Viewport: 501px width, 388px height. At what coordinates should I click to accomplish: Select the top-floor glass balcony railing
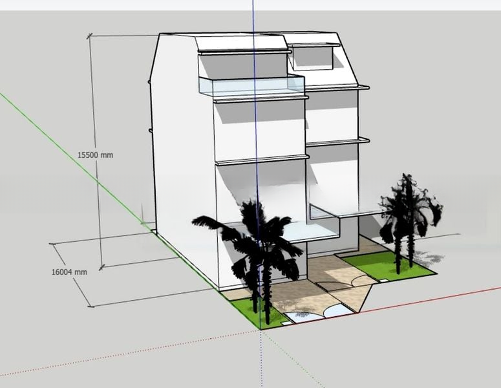tap(252, 86)
